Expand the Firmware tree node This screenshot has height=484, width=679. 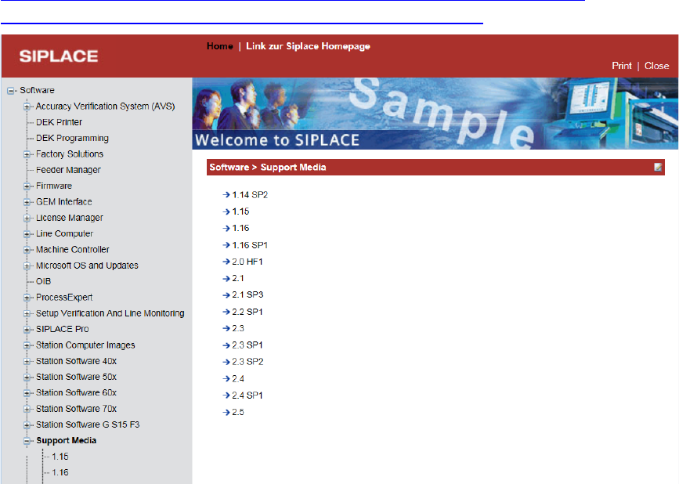coord(27,186)
